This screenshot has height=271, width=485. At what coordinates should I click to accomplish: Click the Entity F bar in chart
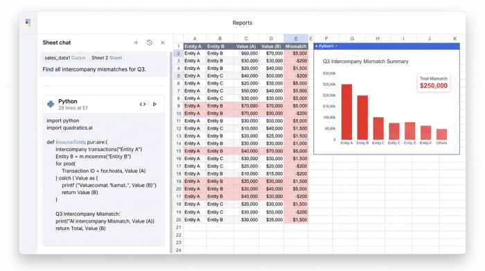425,132
